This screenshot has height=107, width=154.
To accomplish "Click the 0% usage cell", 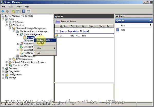I will 72,36.
